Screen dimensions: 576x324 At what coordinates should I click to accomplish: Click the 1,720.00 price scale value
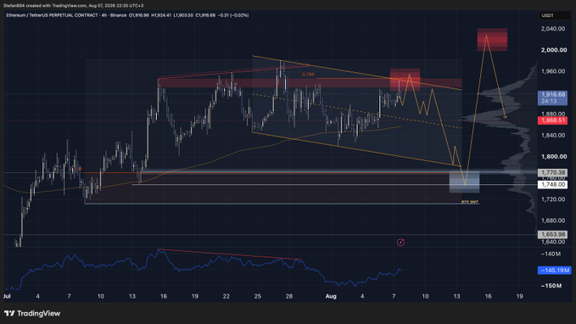click(x=553, y=199)
